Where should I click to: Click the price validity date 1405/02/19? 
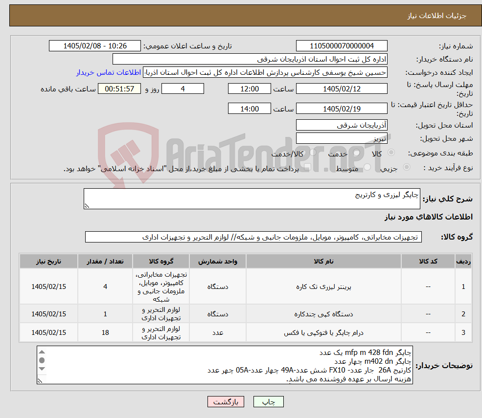(342, 109)
